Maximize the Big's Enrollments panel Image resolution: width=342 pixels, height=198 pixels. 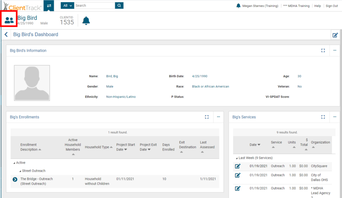[207, 117]
